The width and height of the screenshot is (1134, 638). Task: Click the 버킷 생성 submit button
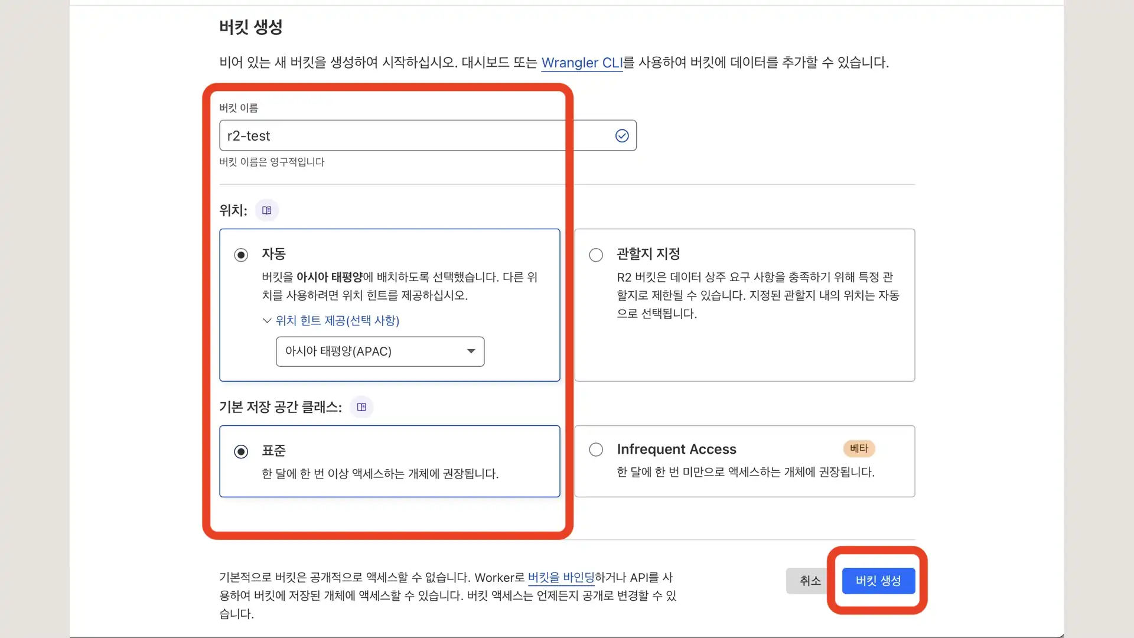click(878, 581)
